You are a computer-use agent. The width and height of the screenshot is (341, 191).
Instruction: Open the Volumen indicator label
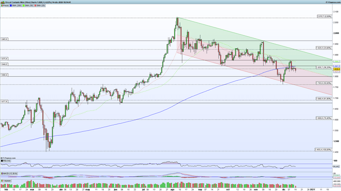pos(7,180)
